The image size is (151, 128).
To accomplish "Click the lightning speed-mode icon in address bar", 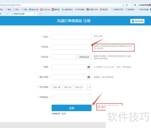I will pos(124,5).
